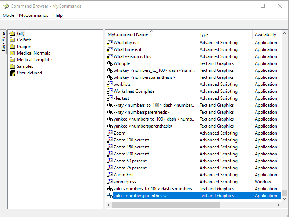Screen dimensions: 289x217
Task: Click the script icon beside worklists
Action: click(110, 84)
